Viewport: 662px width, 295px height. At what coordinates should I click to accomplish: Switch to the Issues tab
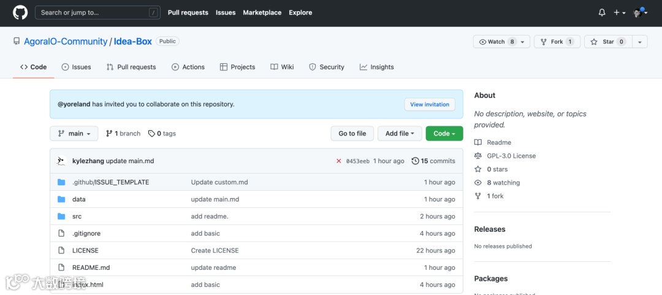click(76, 67)
